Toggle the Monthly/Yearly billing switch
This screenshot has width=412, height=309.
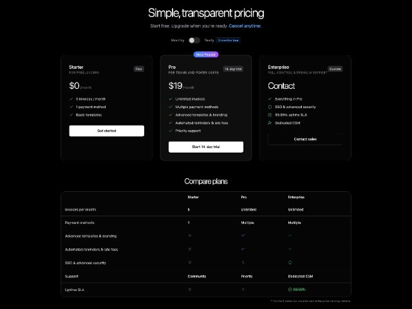click(x=194, y=40)
